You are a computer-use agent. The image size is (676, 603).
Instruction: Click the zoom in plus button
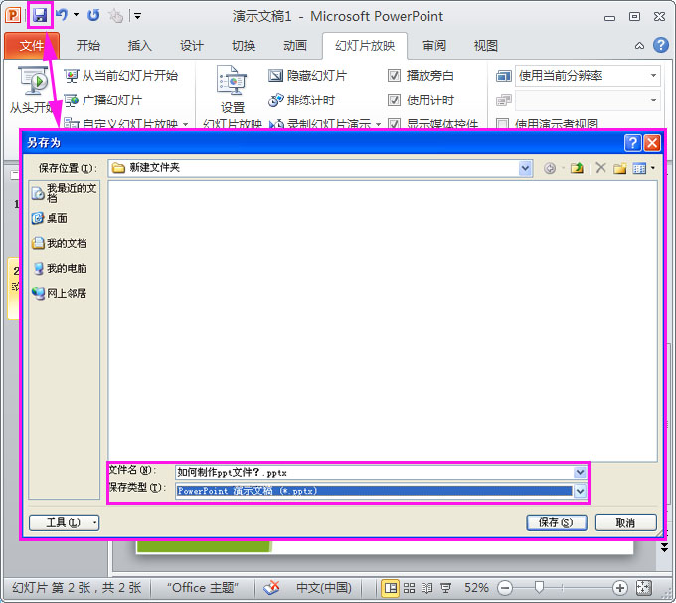point(619,588)
